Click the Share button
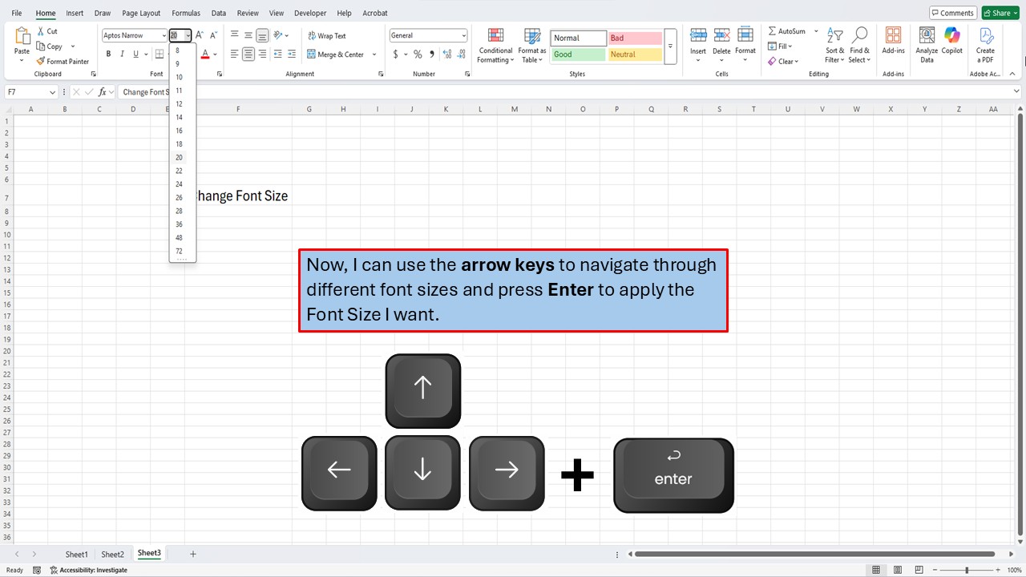Image resolution: width=1026 pixels, height=577 pixels. (1000, 13)
